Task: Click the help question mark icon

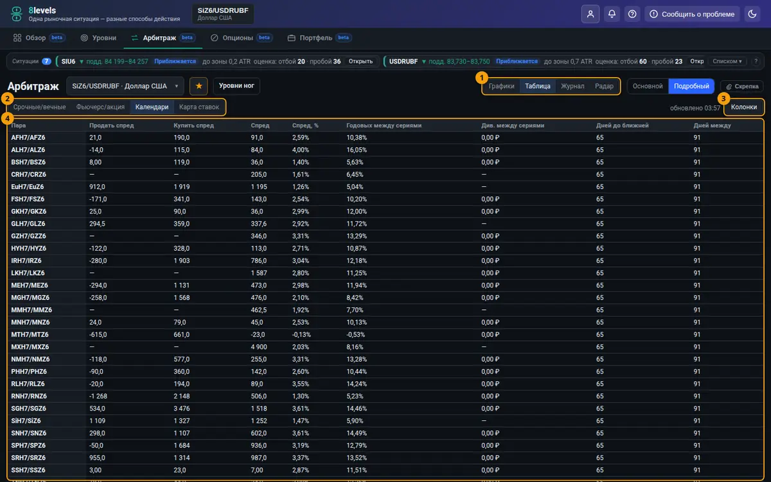Action: [632, 13]
